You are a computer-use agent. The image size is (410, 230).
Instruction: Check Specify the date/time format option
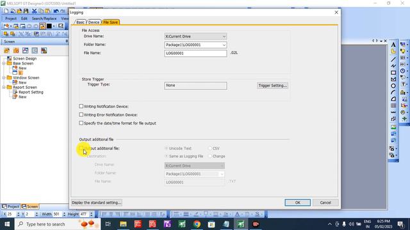(81, 123)
